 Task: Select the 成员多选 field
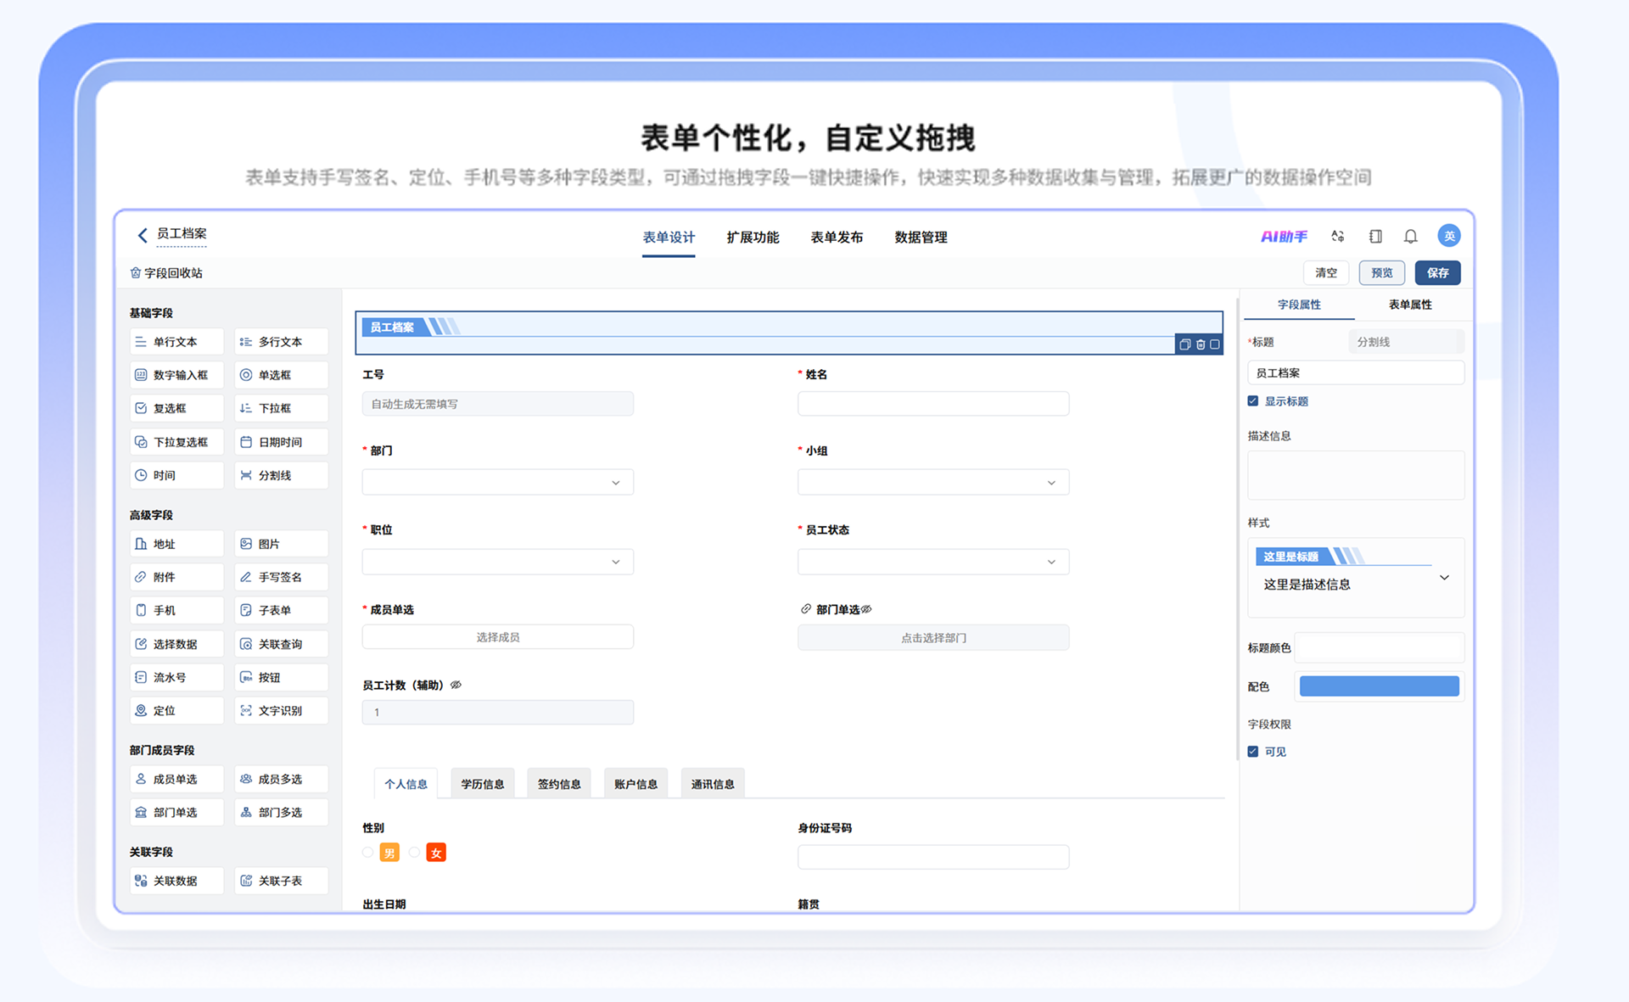click(281, 779)
